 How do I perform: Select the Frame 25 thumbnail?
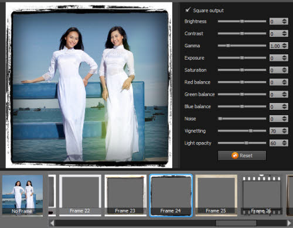pyautogui.click(x=216, y=195)
